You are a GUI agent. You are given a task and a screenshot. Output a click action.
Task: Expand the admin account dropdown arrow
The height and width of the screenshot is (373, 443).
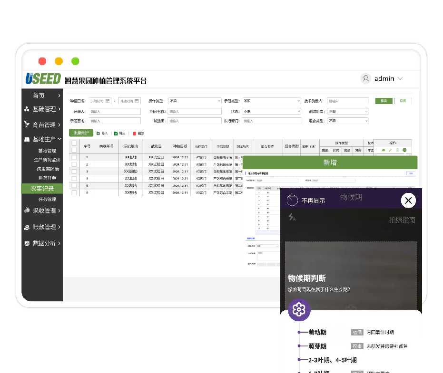click(400, 79)
